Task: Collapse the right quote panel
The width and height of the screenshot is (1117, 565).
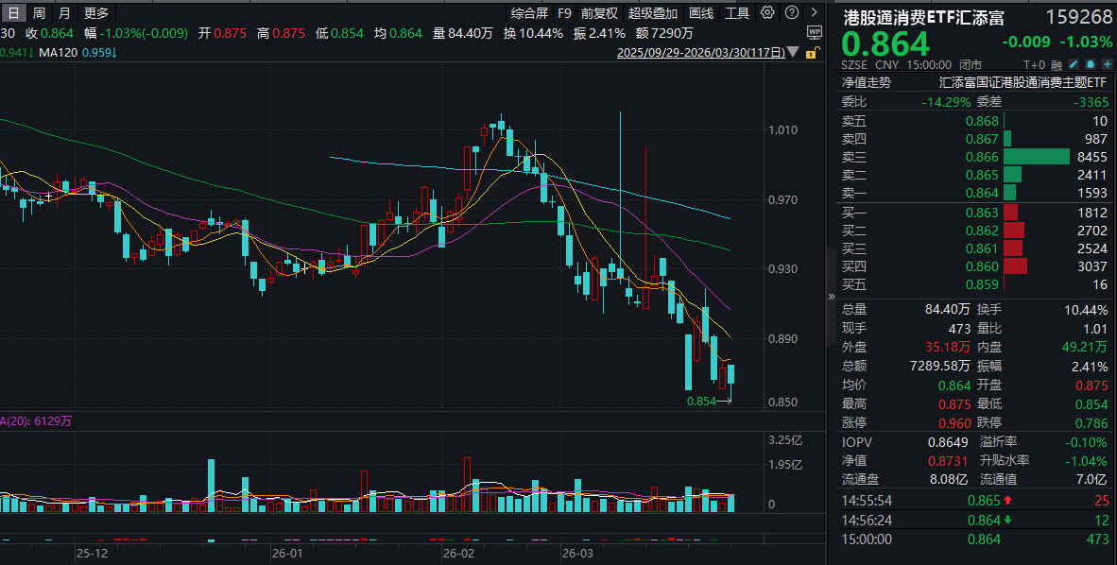Action: tap(832, 296)
